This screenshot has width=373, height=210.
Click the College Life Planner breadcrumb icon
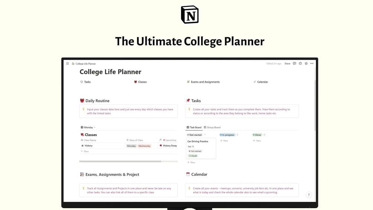coord(73,64)
